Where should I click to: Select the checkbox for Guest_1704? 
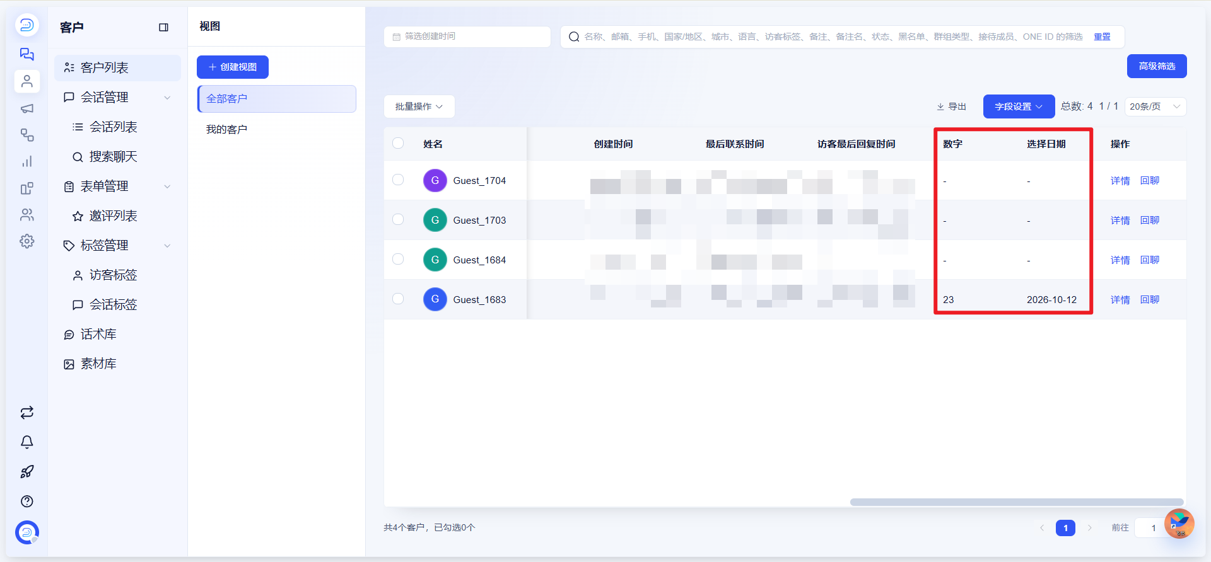398,180
